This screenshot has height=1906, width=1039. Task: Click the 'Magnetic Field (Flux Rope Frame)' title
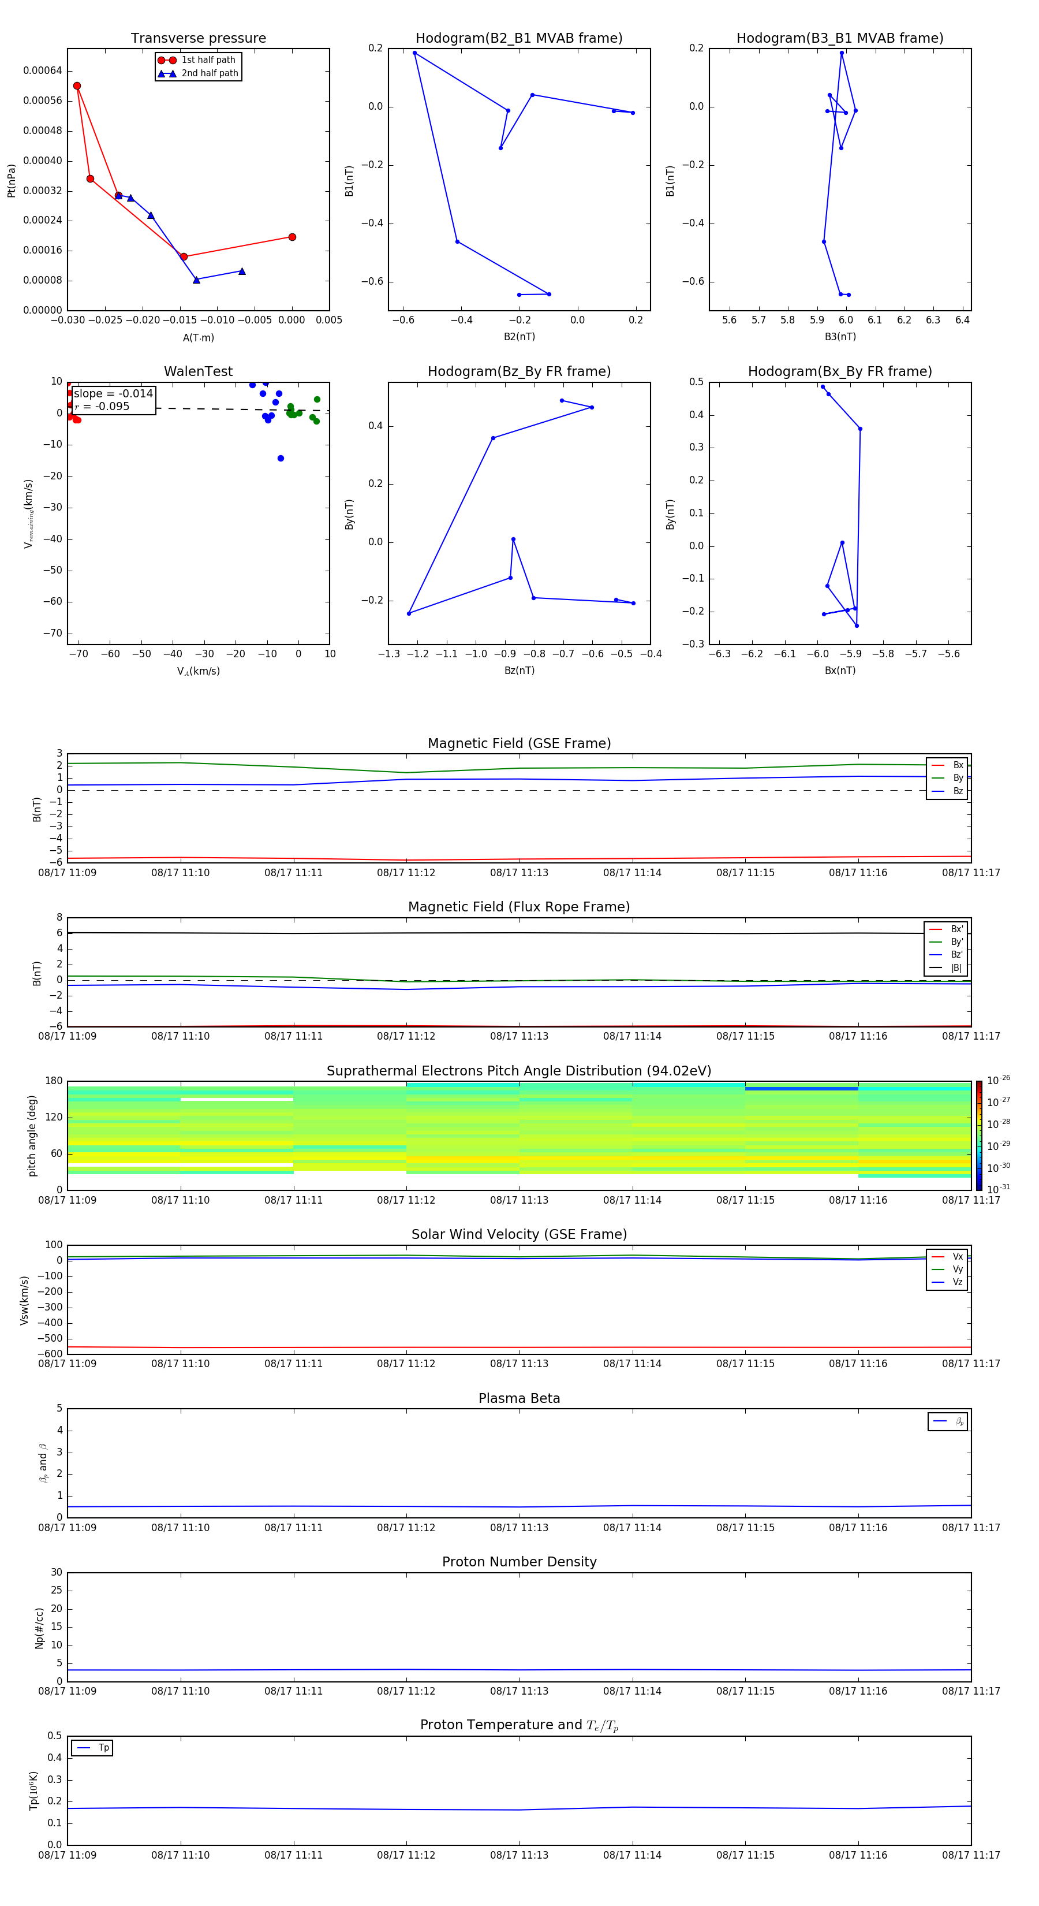click(x=519, y=907)
